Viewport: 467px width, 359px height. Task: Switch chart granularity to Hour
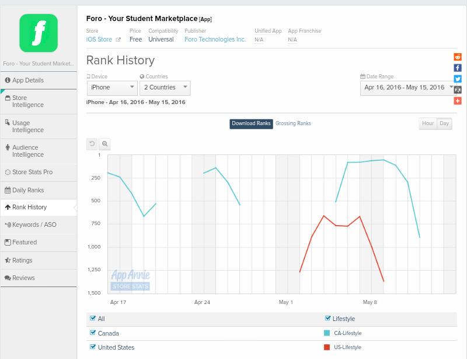point(428,123)
